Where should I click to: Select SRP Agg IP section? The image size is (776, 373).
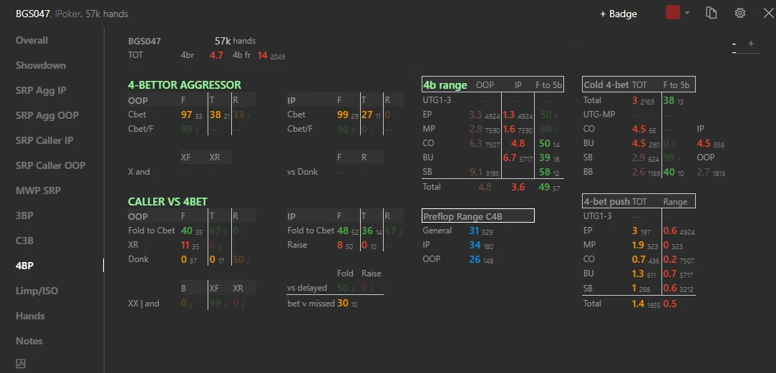coord(41,90)
